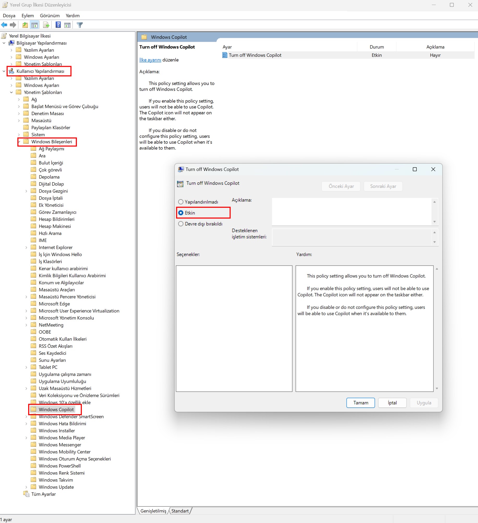Click the Desteklenen işletim sistemleri scroll-down arrow
478x523 pixels.
tap(434, 242)
